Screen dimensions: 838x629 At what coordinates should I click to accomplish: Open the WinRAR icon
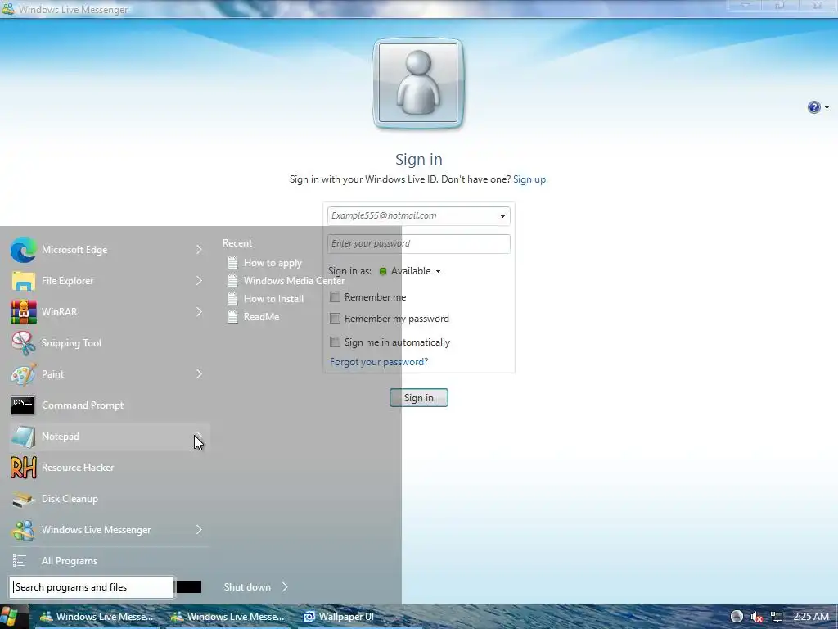pyautogui.click(x=24, y=312)
